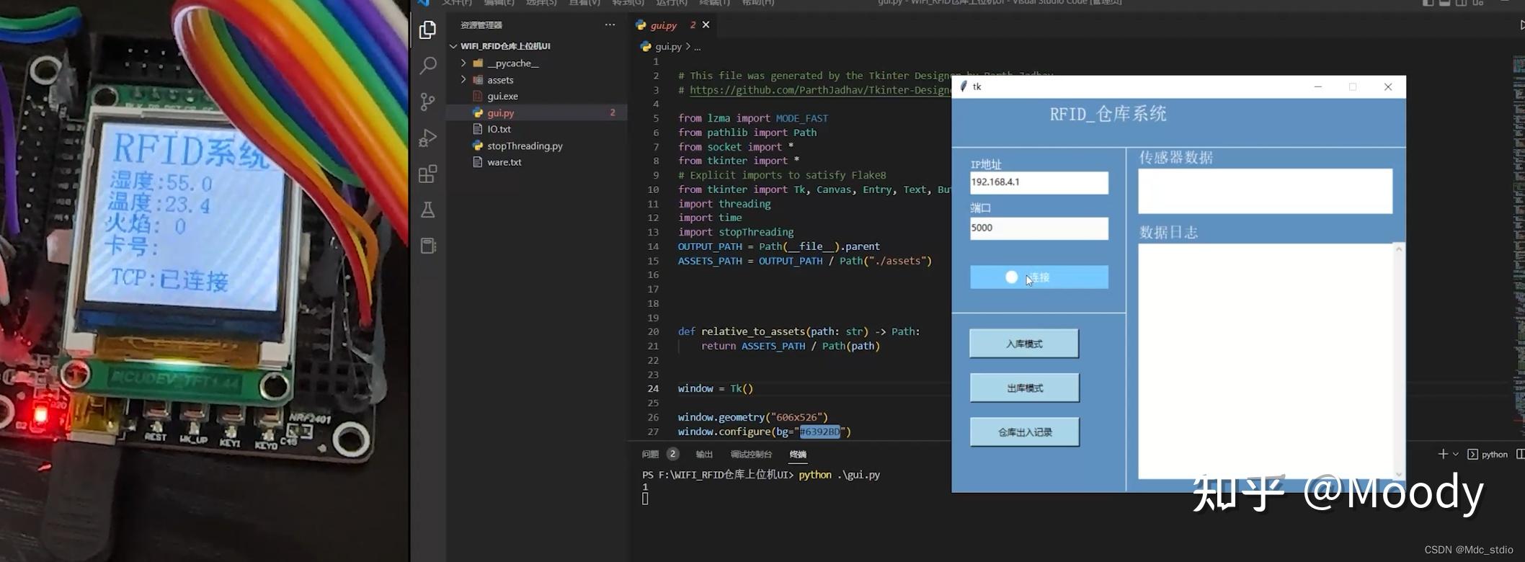Image resolution: width=1525 pixels, height=562 pixels.
Task: Click the "window = Tk()" code line
Action: click(x=715, y=388)
